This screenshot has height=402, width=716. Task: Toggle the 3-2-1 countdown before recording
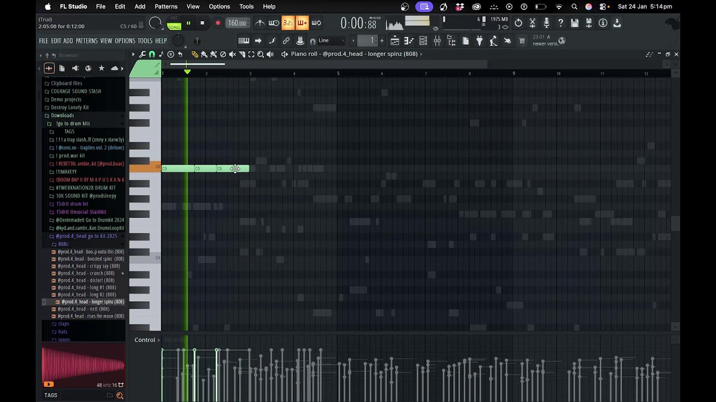(x=288, y=23)
